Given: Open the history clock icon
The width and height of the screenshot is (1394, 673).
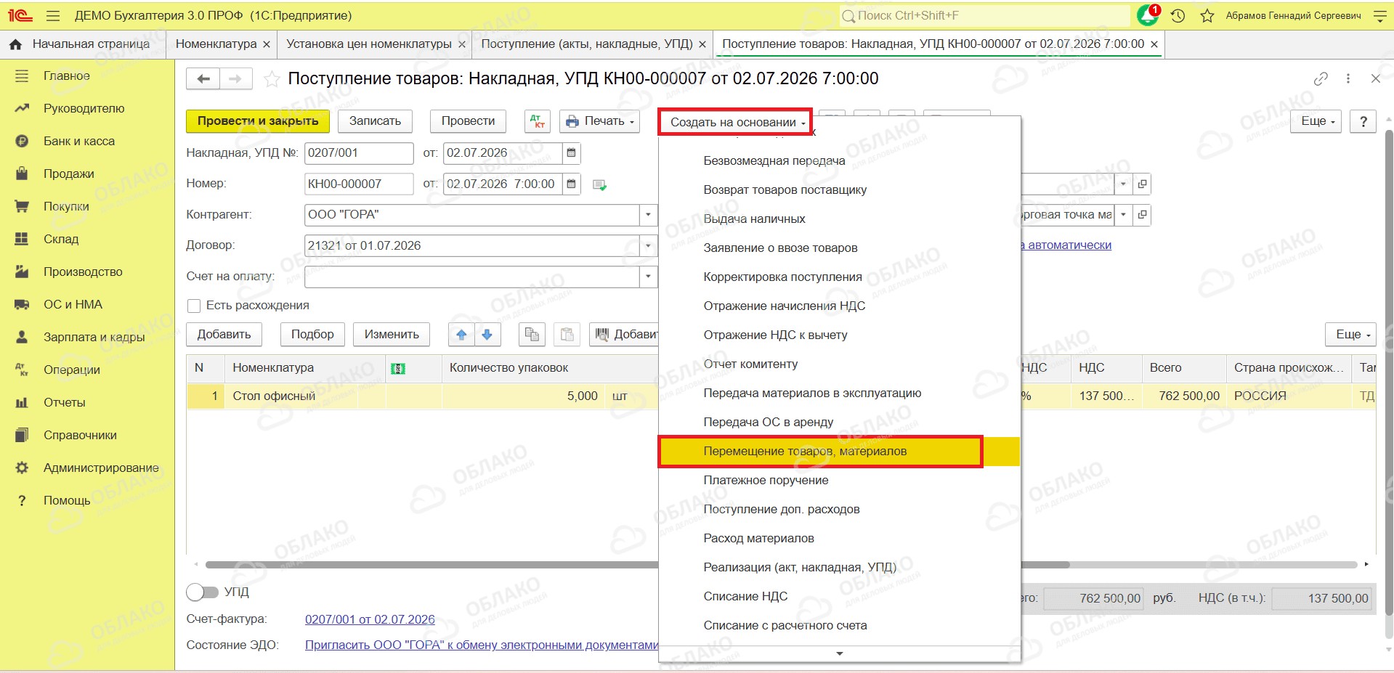Looking at the screenshot, I should (x=1178, y=15).
